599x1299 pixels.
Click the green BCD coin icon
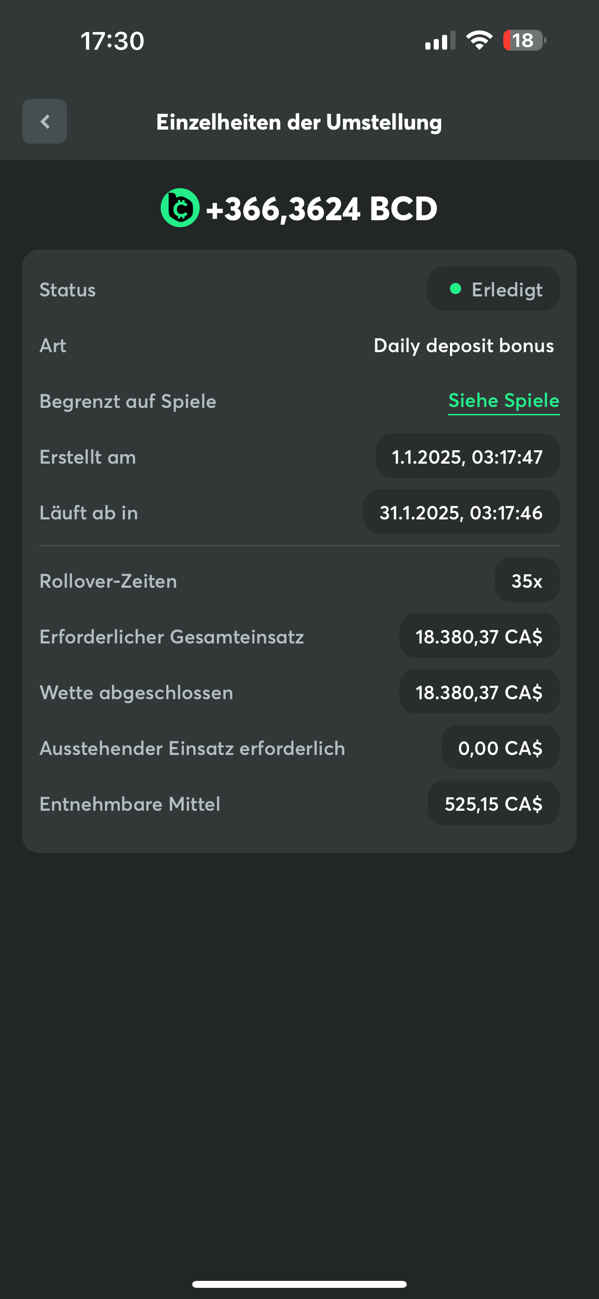coord(180,208)
